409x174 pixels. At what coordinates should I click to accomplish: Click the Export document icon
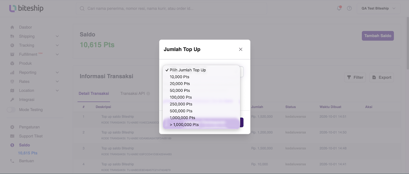point(374,77)
